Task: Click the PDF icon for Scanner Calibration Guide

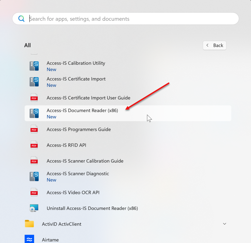Action: (x=34, y=161)
